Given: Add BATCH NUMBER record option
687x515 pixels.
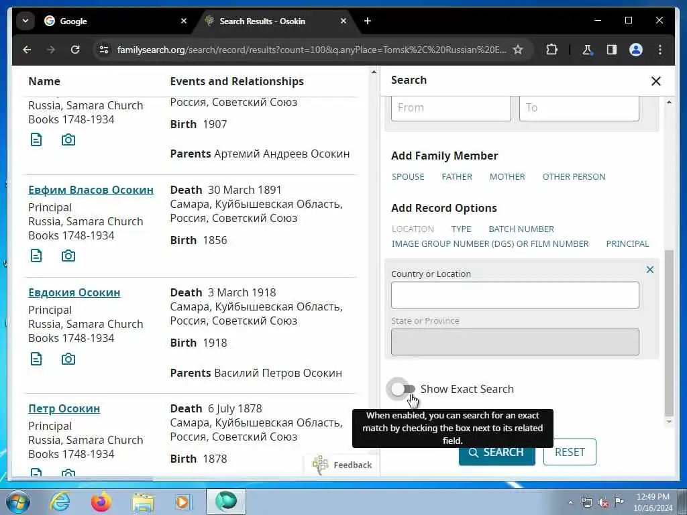Looking at the screenshot, I should pos(521,229).
